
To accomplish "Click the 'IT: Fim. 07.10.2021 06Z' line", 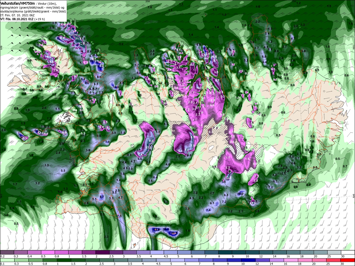I will tap(17, 15).
